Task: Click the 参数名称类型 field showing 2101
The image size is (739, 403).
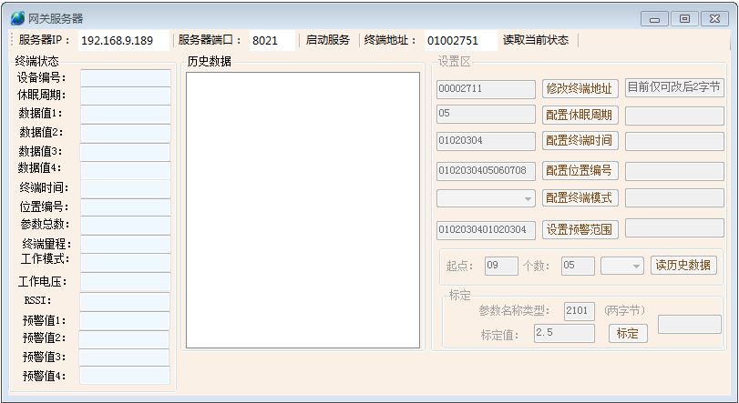Action: click(580, 311)
